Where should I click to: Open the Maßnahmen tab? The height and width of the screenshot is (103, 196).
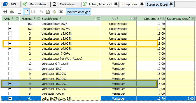66,4
